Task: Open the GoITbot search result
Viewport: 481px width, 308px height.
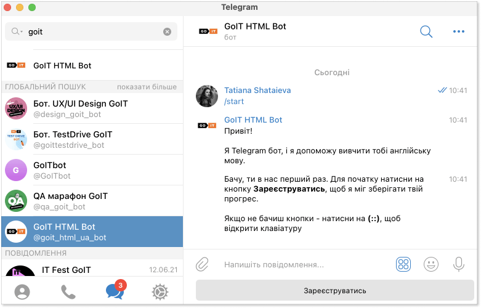Action: 92,170
